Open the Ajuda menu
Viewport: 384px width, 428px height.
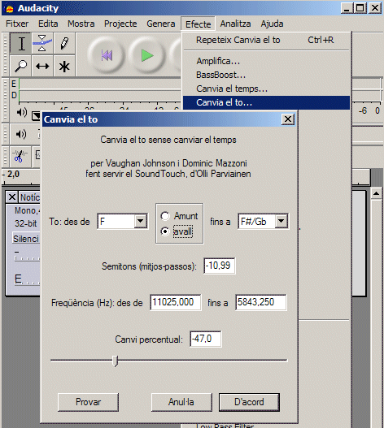[272, 24]
